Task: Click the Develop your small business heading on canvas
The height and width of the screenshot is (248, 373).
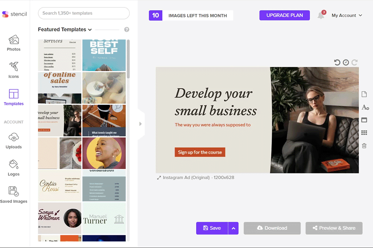Action: 216,102
